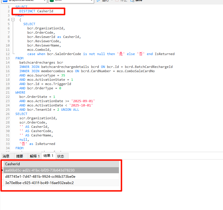The image size is (223, 210).
Task: Click the Stop query icon
Action: coord(117,1)
